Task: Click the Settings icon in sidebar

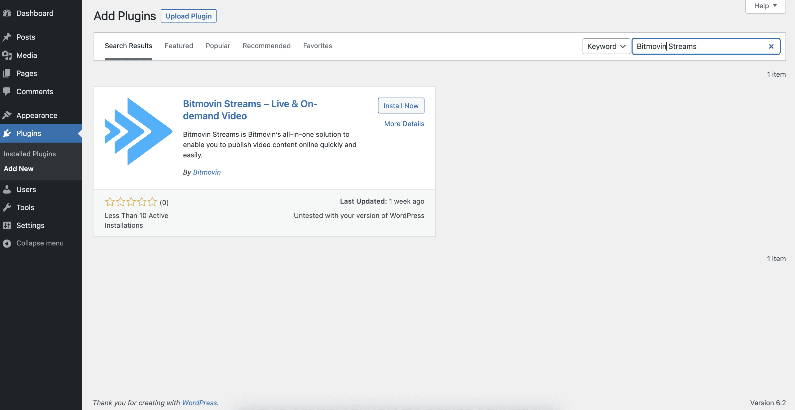Action: 7,225
